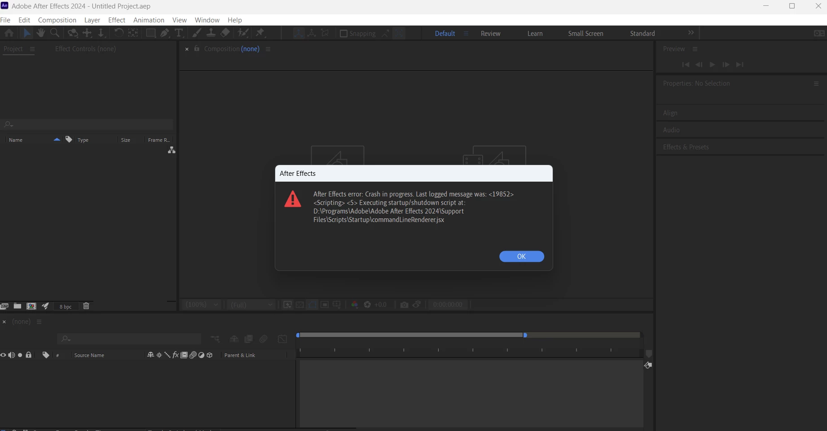The image size is (827, 431).
Task: Create a new composition icon
Action: (31, 306)
